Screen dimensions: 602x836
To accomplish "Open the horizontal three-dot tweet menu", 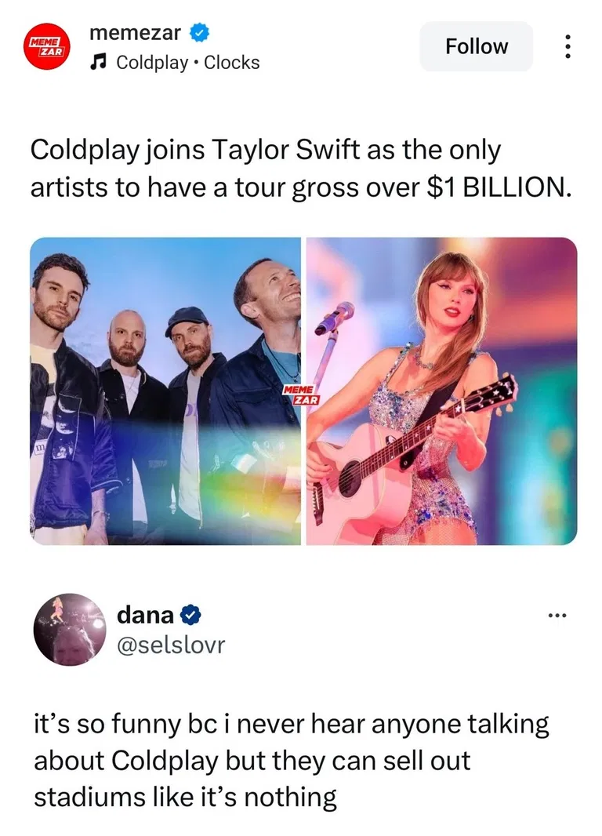I will tap(557, 616).
